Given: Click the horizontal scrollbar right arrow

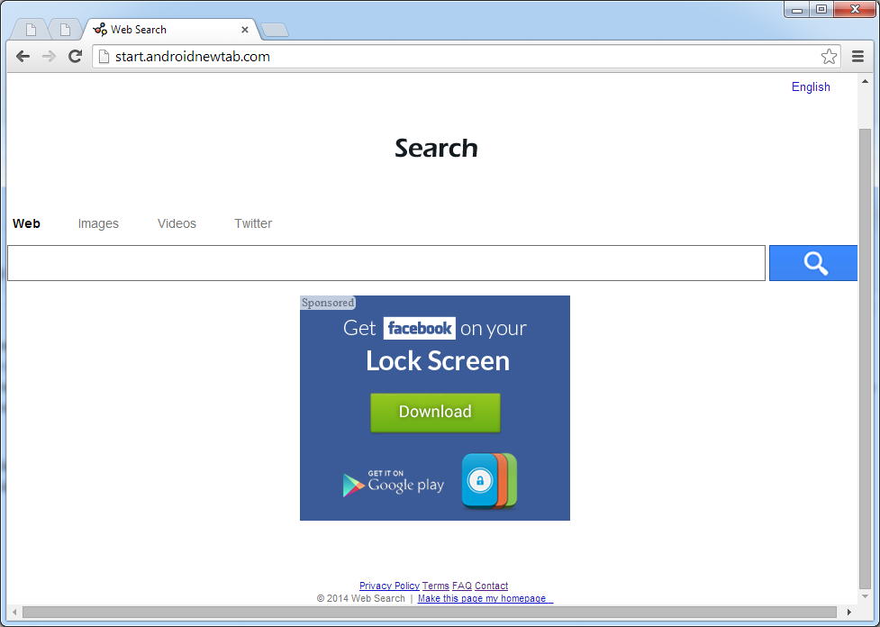Looking at the screenshot, I should pyautogui.click(x=849, y=612).
